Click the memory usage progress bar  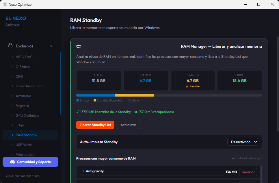coord(169,95)
